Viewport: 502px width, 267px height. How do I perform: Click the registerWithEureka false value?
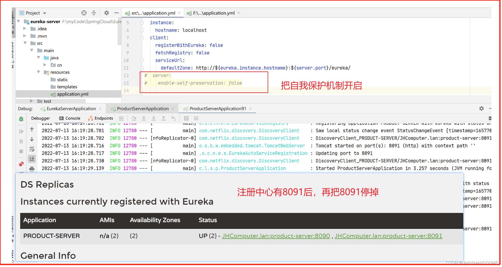[216, 45]
